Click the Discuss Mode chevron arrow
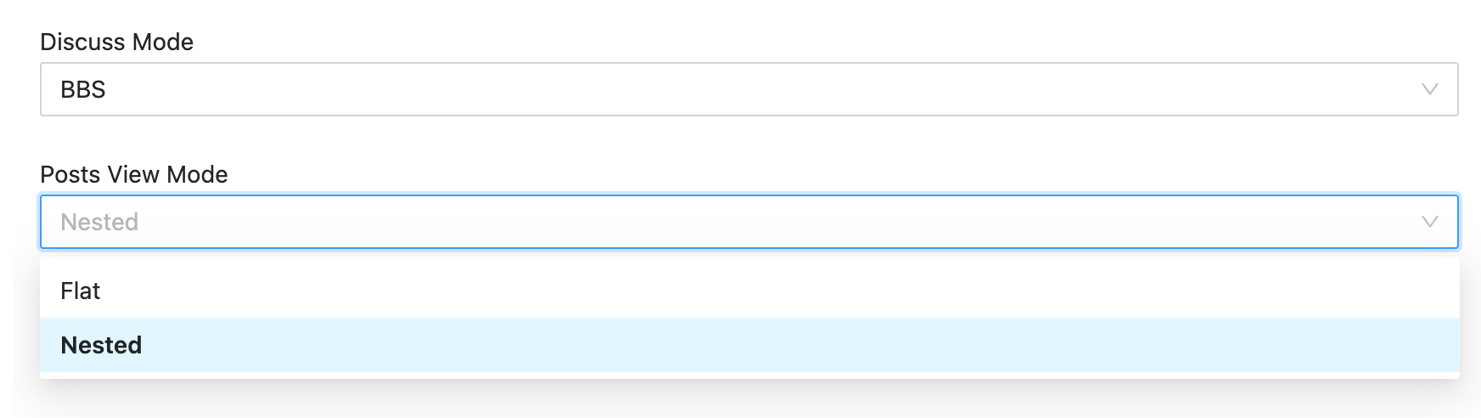Viewport: 1481px width, 418px height. [1429, 89]
